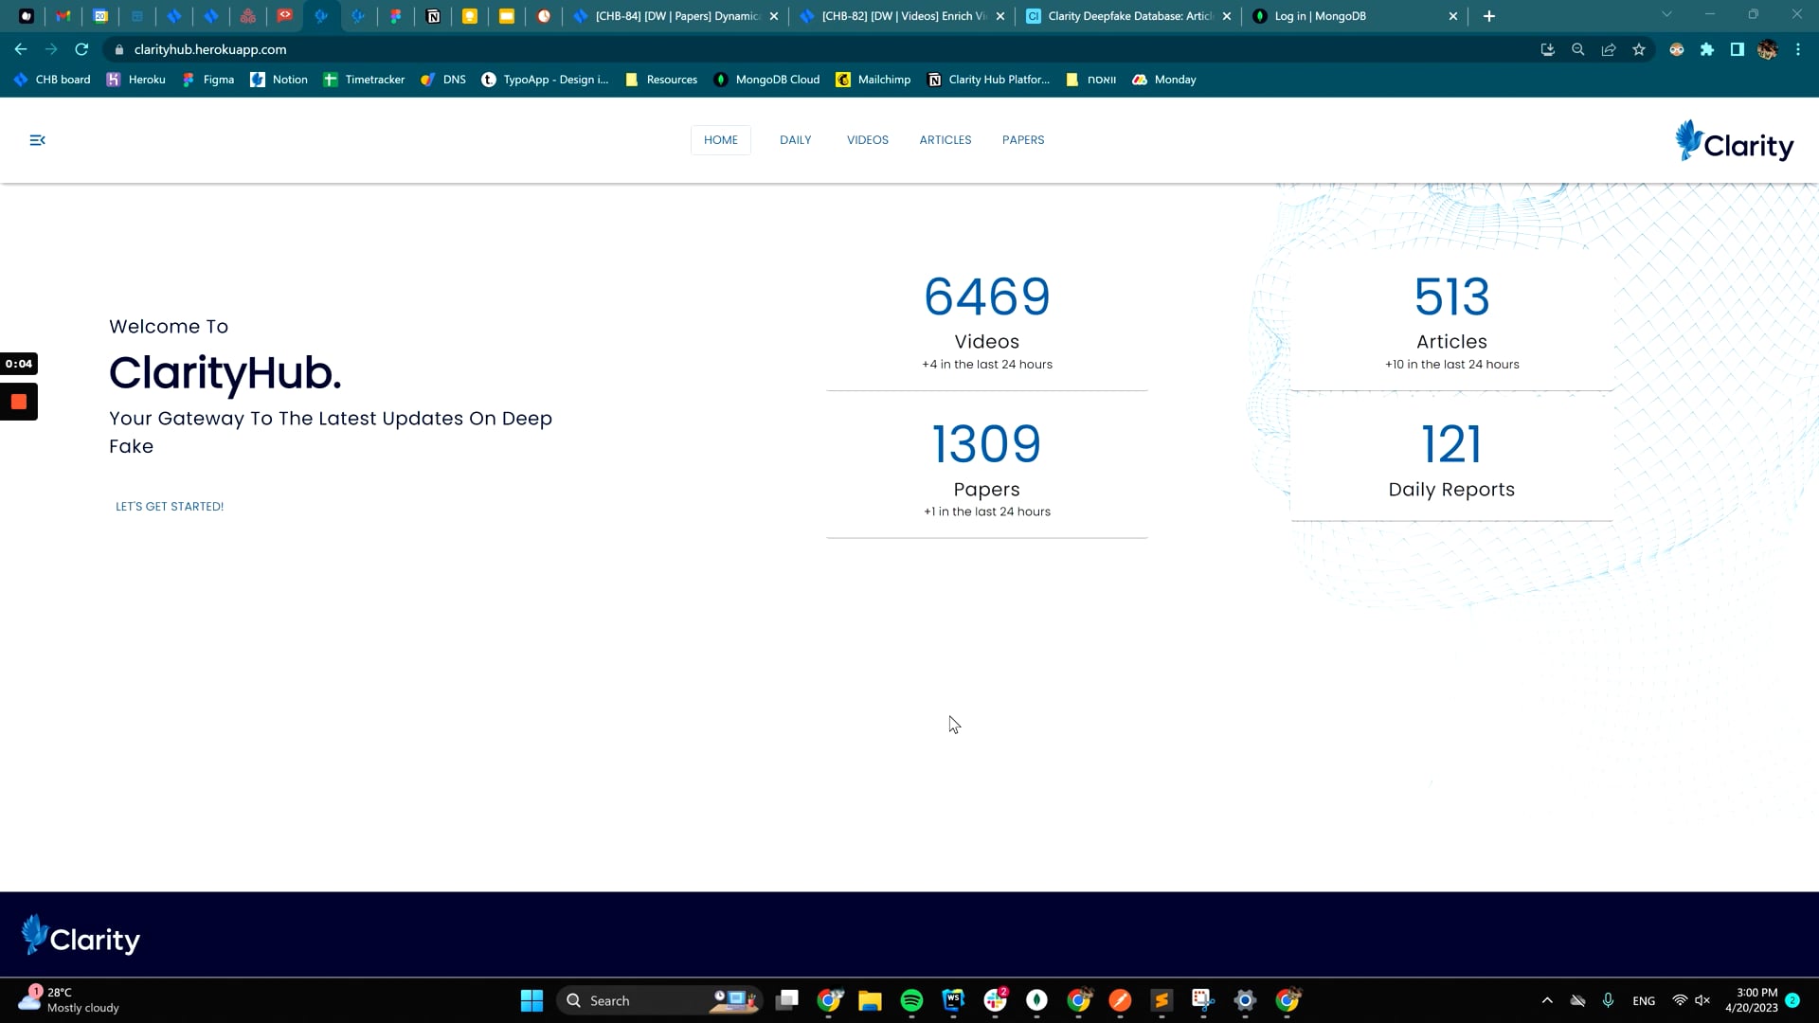Image resolution: width=1819 pixels, height=1023 pixels.
Task: Open the Downloads icon in the browser toolbar
Action: (x=1548, y=49)
